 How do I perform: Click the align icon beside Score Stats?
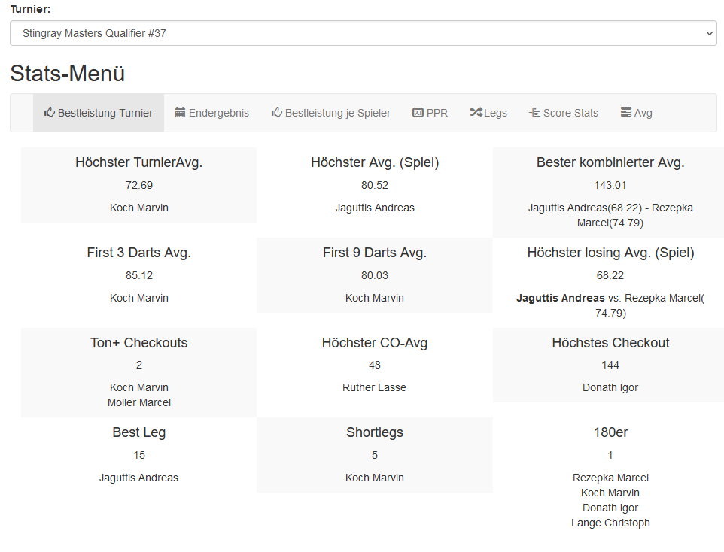pos(534,113)
